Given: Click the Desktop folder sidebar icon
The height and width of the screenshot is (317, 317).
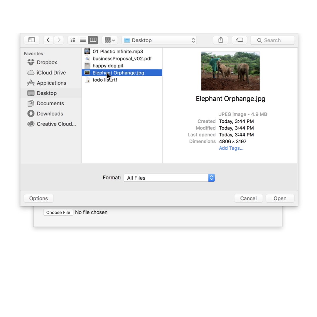Looking at the screenshot, I should 31,93.
